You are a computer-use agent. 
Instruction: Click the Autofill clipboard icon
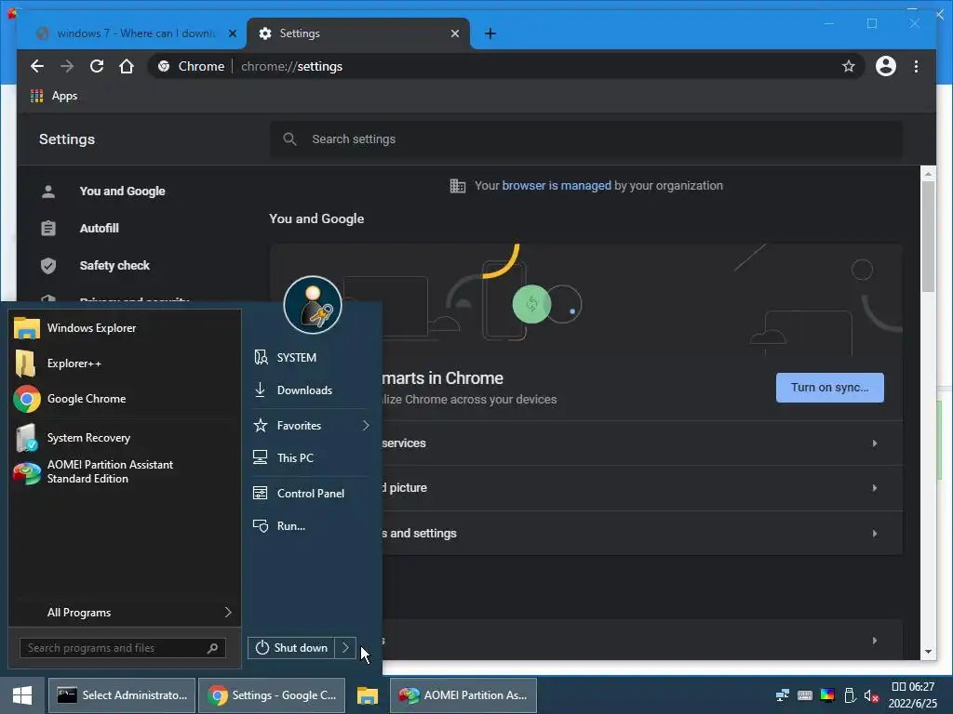coord(48,229)
